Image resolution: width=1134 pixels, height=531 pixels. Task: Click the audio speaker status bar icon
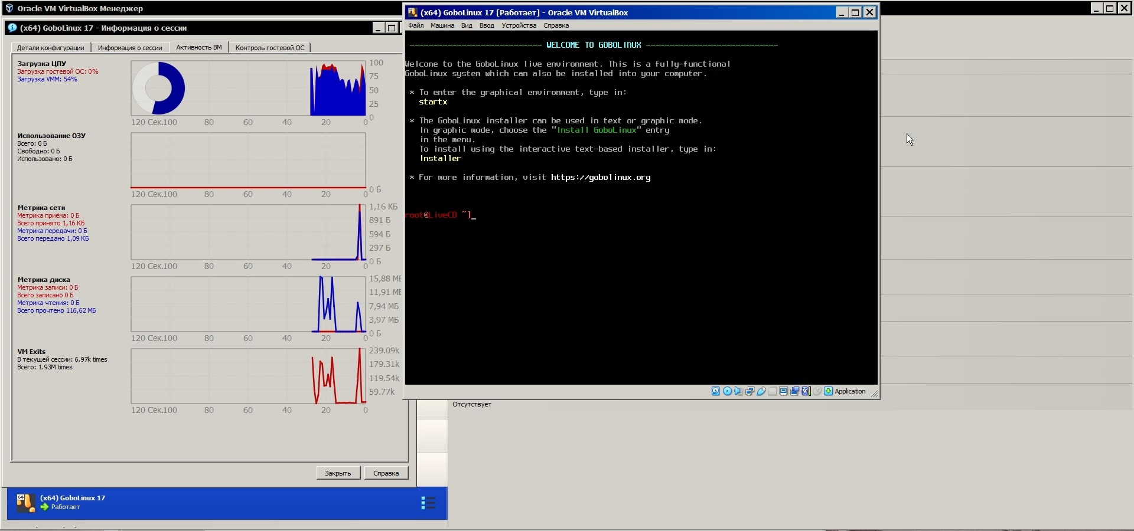click(738, 391)
